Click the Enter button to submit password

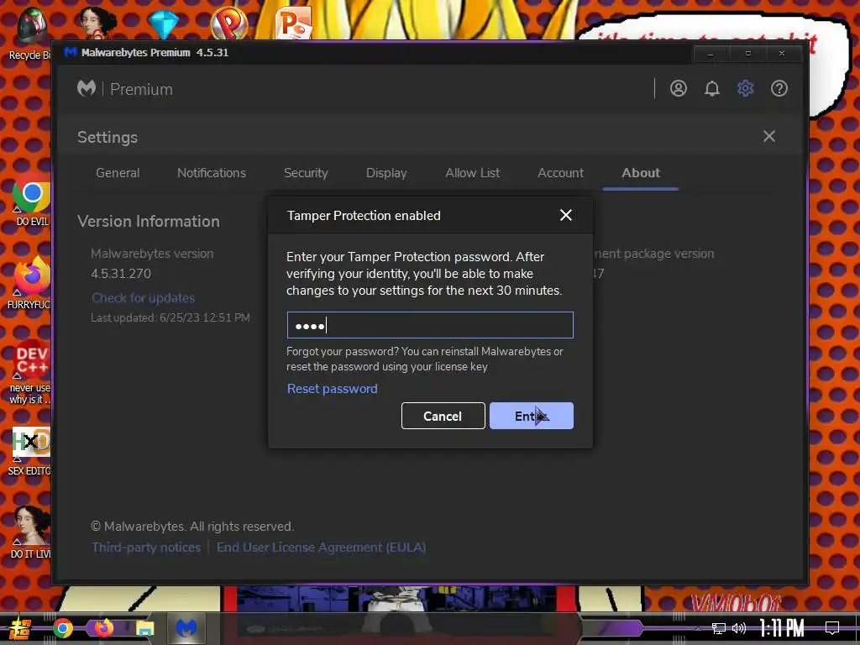click(x=532, y=416)
